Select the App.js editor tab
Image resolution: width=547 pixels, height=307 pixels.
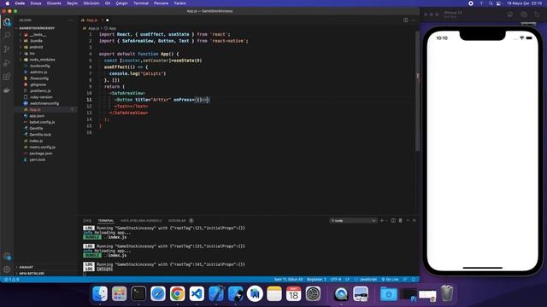pos(92,20)
